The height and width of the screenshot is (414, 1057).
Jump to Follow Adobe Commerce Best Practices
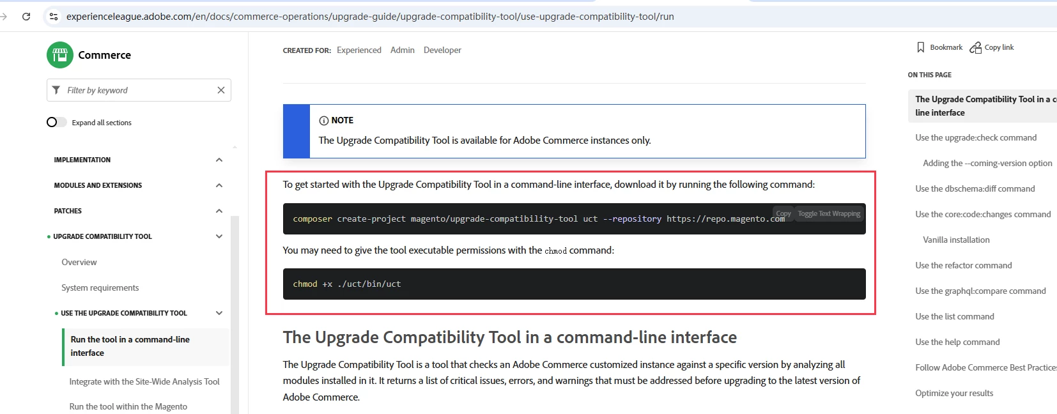986,367
